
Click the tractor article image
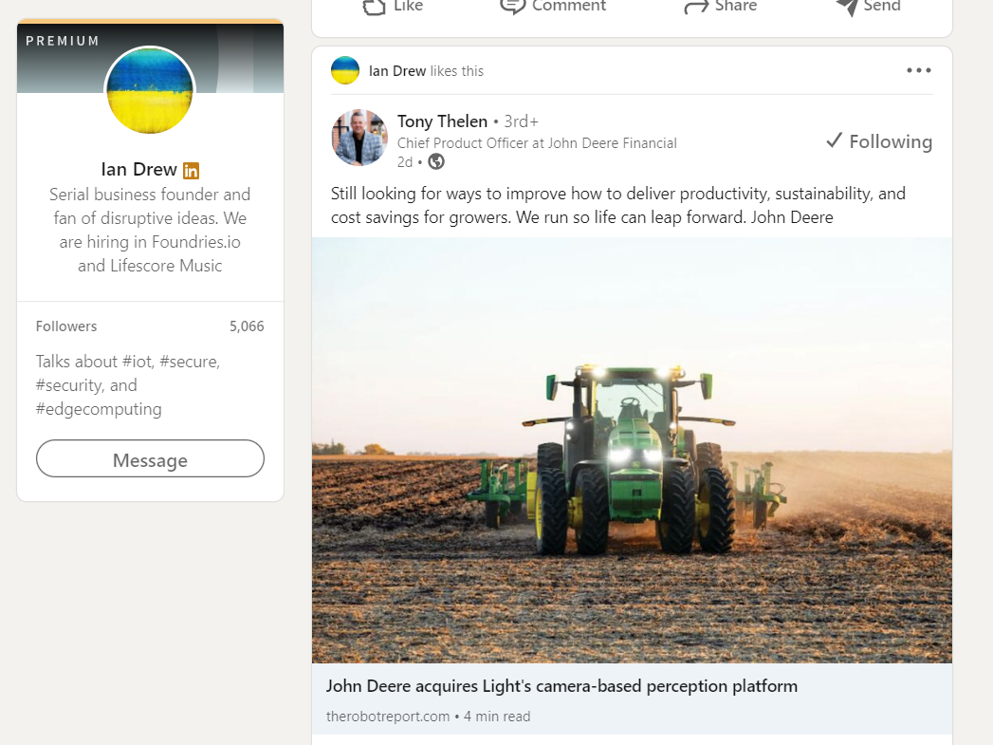[x=632, y=450]
